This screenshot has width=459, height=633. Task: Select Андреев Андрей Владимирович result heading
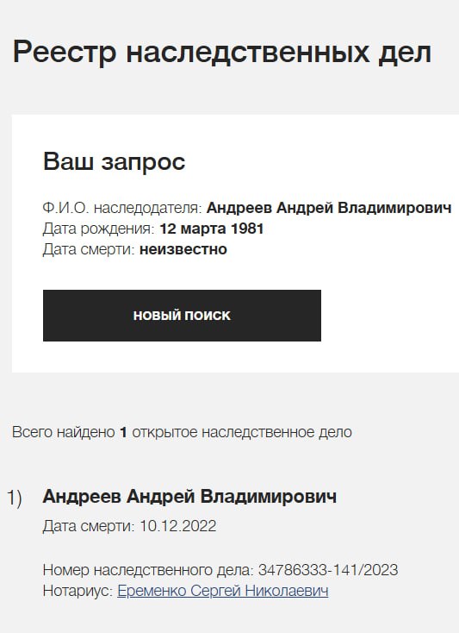point(189,497)
